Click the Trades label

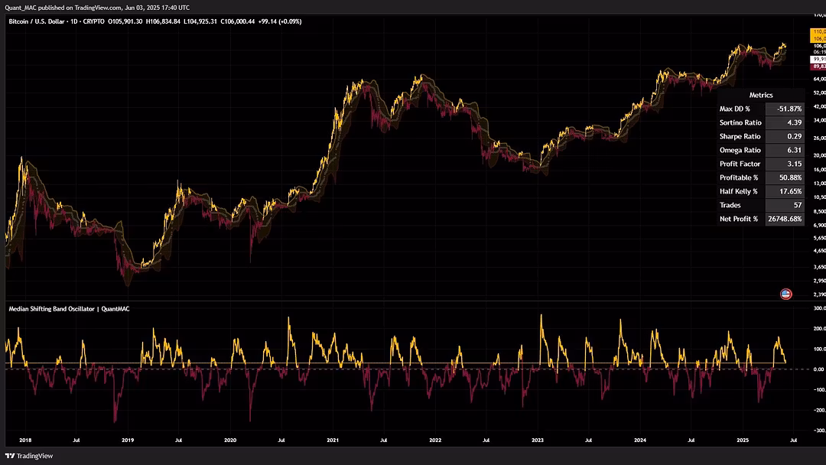click(x=730, y=205)
